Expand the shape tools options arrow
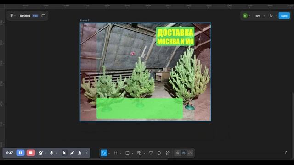Image resolution: width=294 pixels, height=165 pixels. (x=133, y=153)
